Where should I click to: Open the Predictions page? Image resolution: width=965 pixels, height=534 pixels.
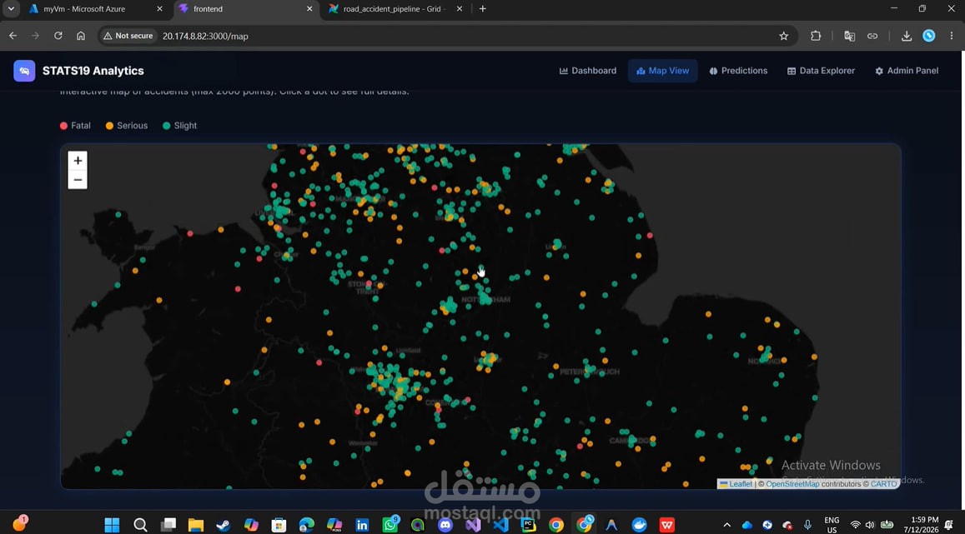point(738,71)
